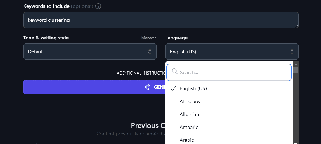Click the info icon beside Keywords to Include
The image size is (321, 144).
[x=99, y=6]
